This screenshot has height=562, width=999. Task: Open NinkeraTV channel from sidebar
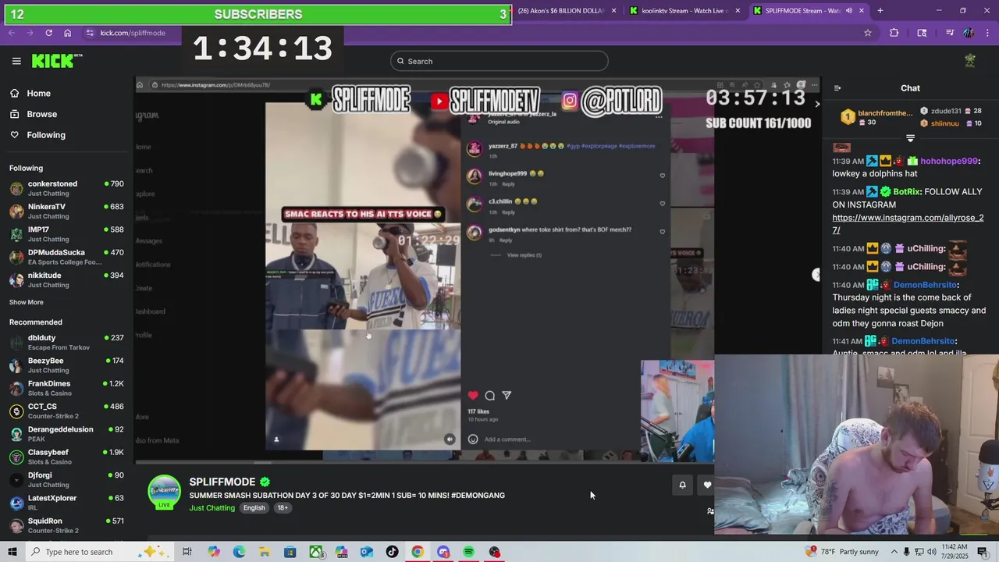(66, 211)
